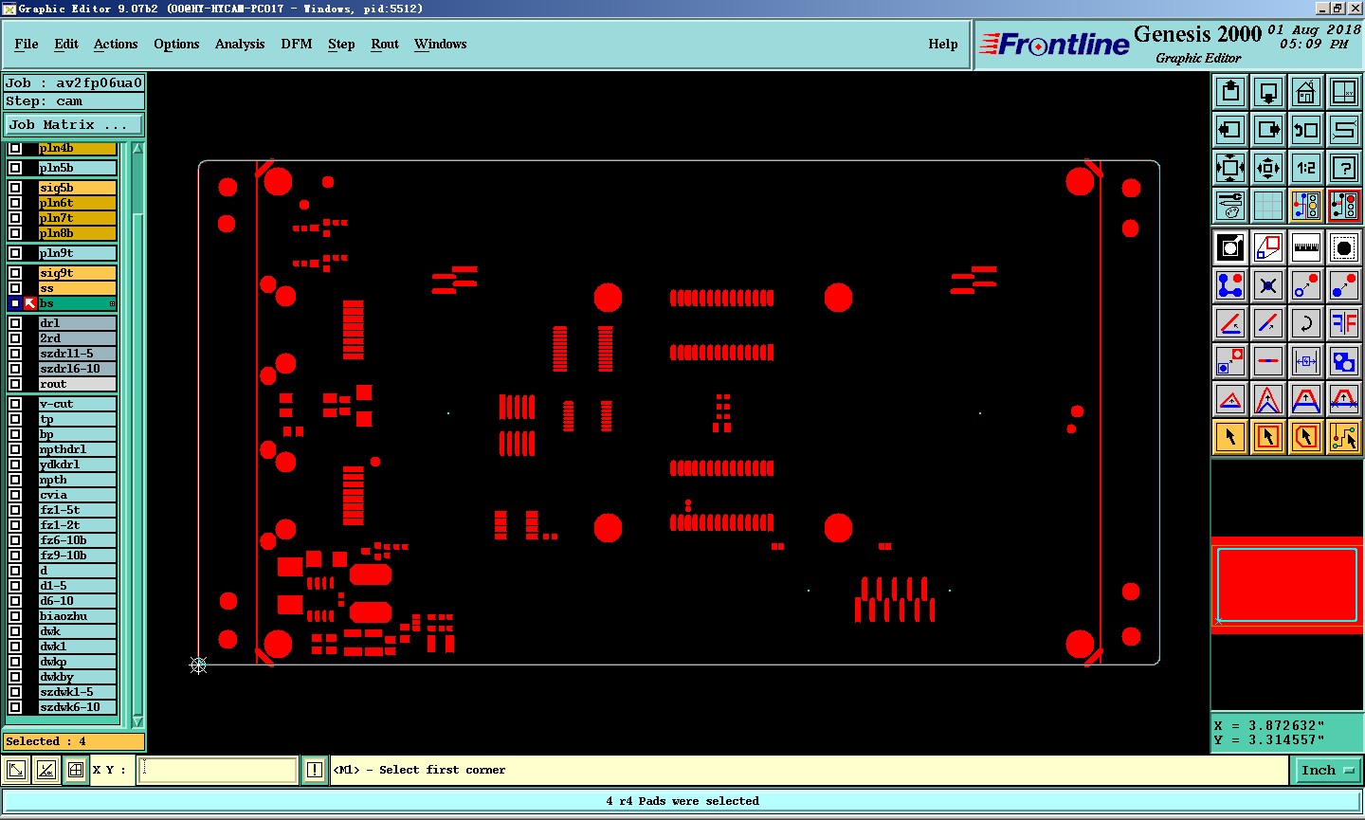
Task: Click the small icon at bs layer end
Action: 112,303
